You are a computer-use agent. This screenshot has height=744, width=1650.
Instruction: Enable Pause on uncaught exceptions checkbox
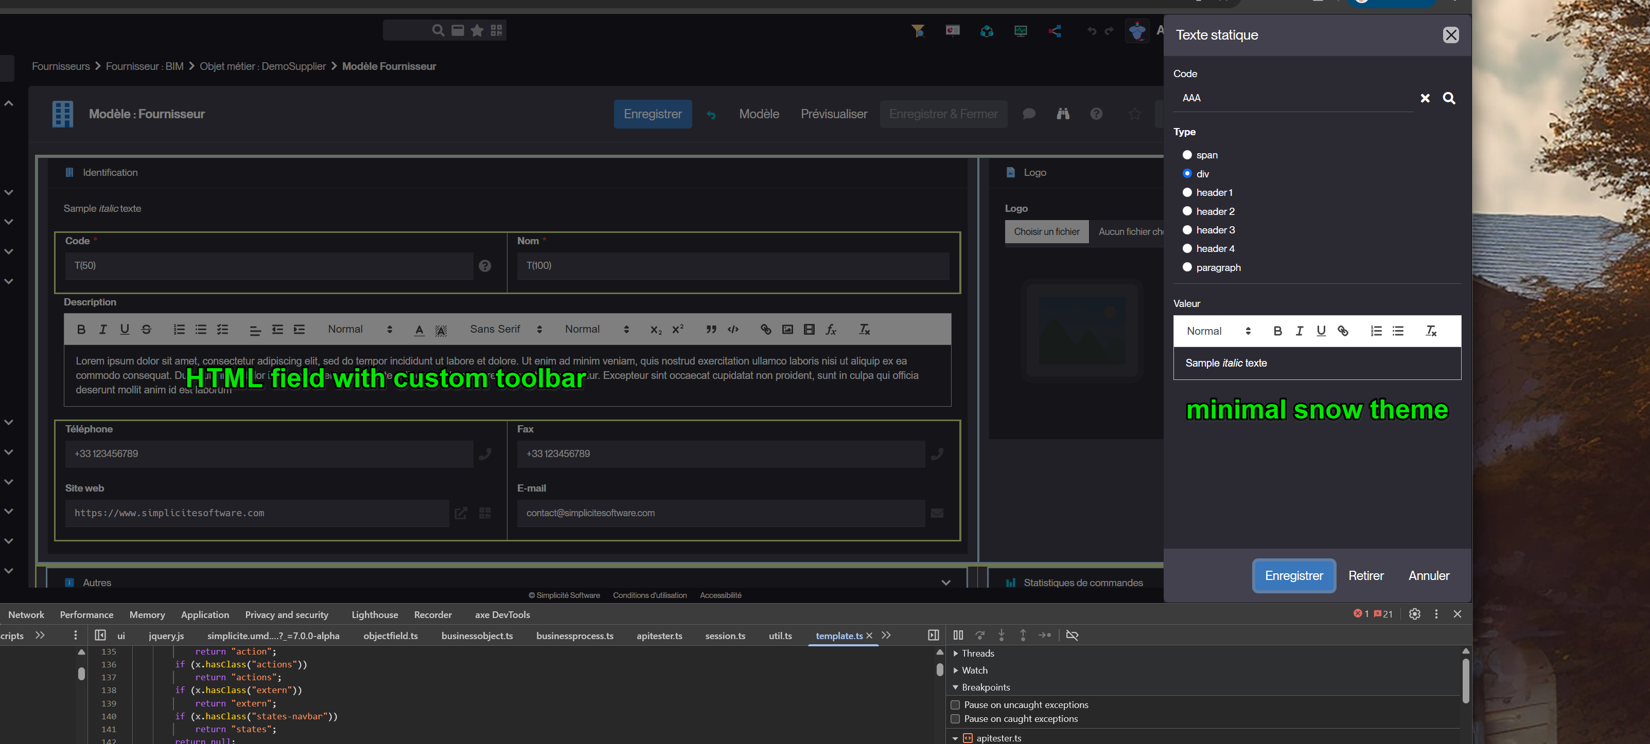(x=955, y=704)
